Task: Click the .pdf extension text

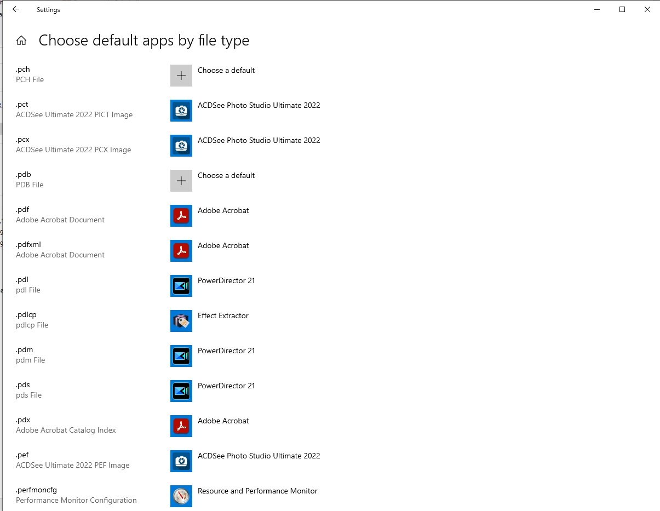Action: pyautogui.click(x=22, y=209)
